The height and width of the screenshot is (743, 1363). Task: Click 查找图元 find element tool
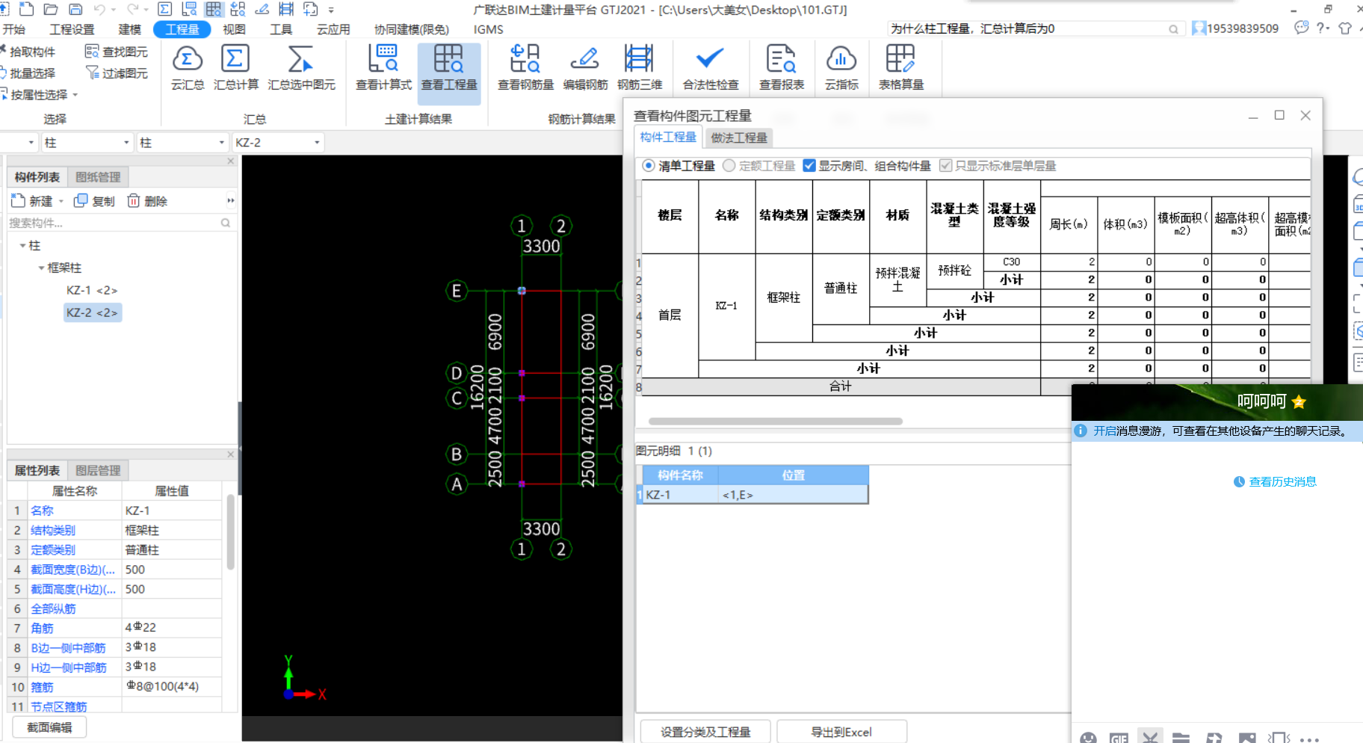click(x=117, y=52)
